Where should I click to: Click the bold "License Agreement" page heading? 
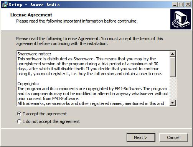coord(31,15)
